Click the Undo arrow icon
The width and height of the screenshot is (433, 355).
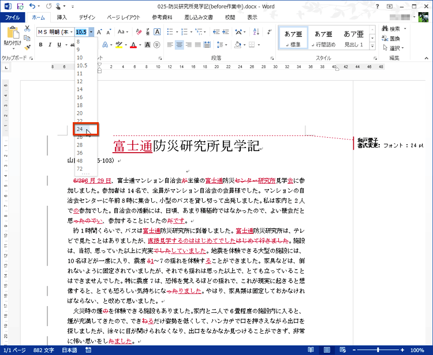[32, 6]
